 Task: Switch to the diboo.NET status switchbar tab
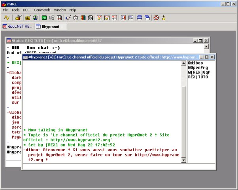(17, 27)
